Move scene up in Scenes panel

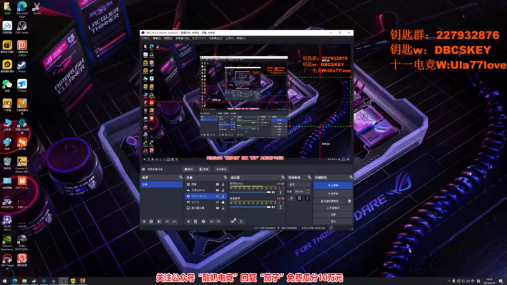[167, 221]
